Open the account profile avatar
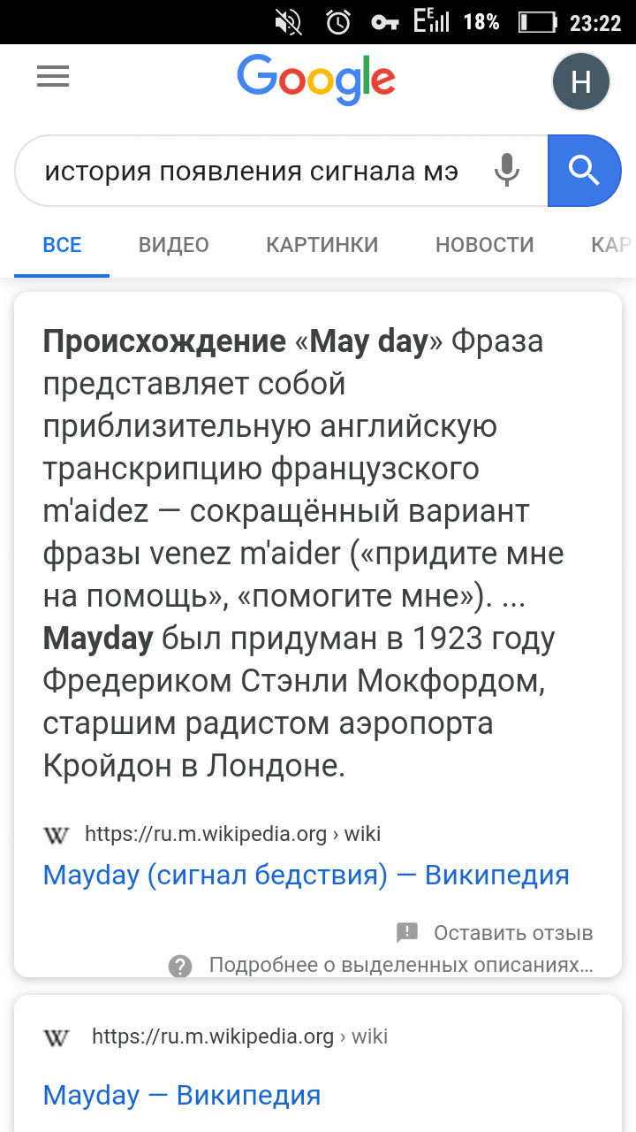 (x=580, y=81)
